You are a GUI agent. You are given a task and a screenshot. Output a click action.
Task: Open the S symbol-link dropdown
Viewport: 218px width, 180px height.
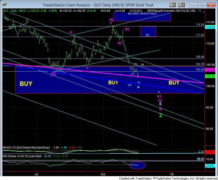pyautogui.click(x=172, y=5)
